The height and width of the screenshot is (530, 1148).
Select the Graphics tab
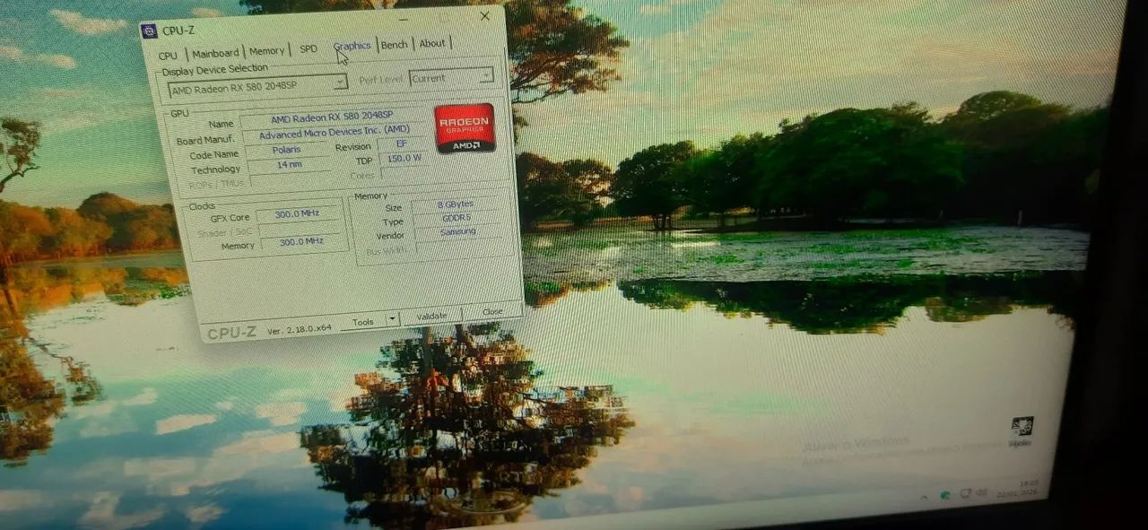pyautogui.click(x=352, y=46)
